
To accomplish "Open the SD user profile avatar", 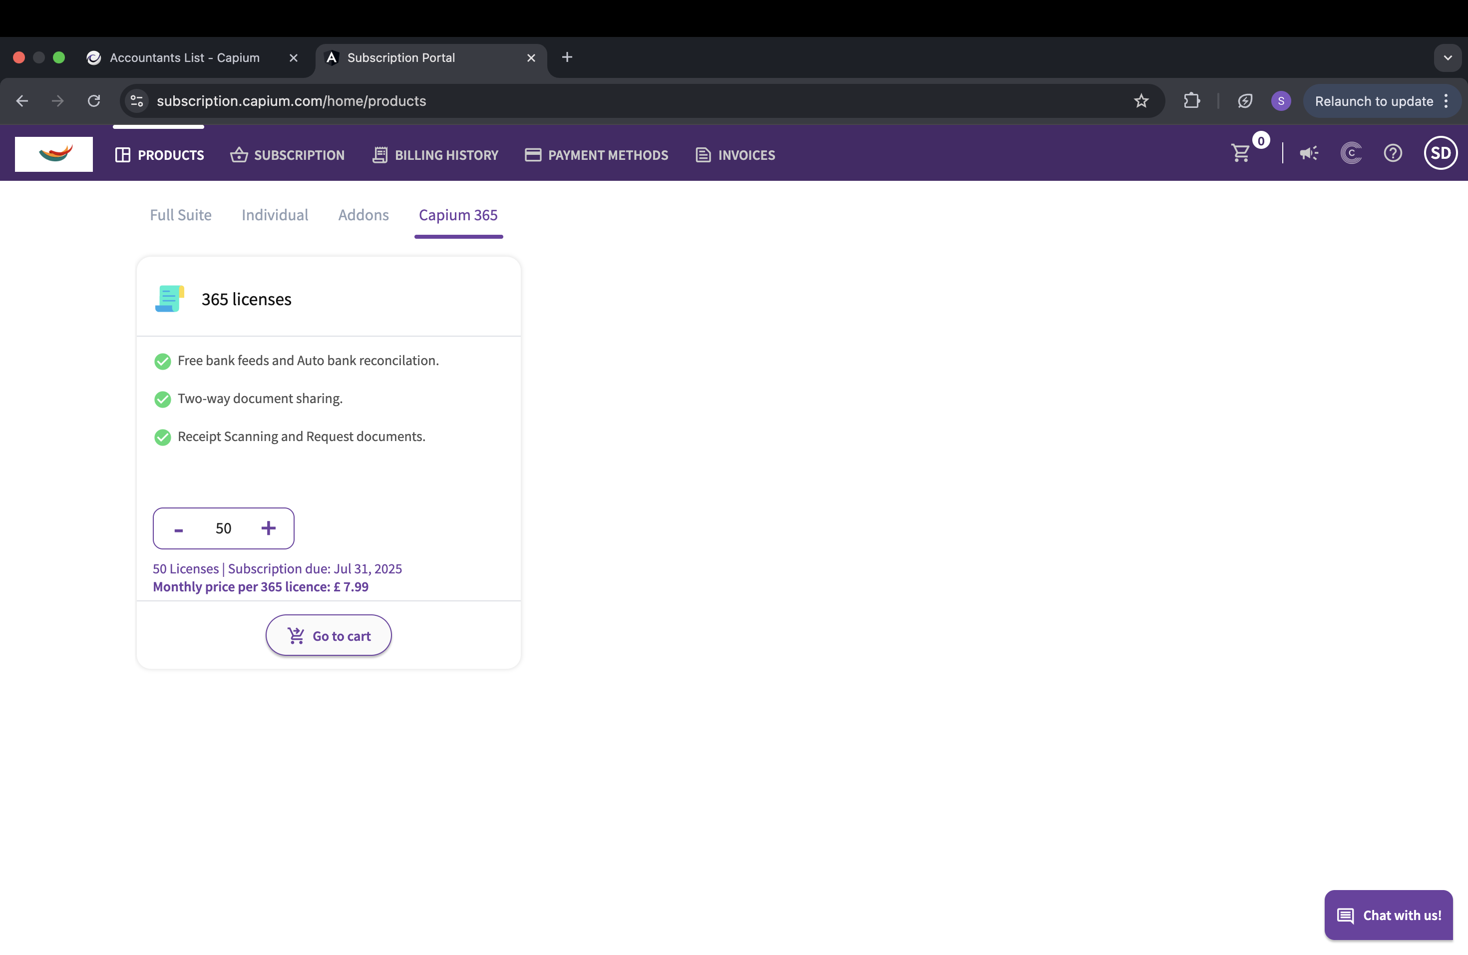I will pyautogui.click(x=1440, y=153).
